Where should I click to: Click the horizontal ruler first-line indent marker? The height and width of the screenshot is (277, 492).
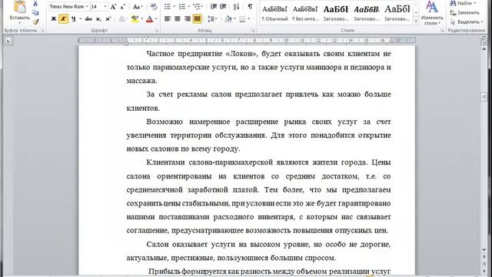pyautogui.click(x=146, y=38)
